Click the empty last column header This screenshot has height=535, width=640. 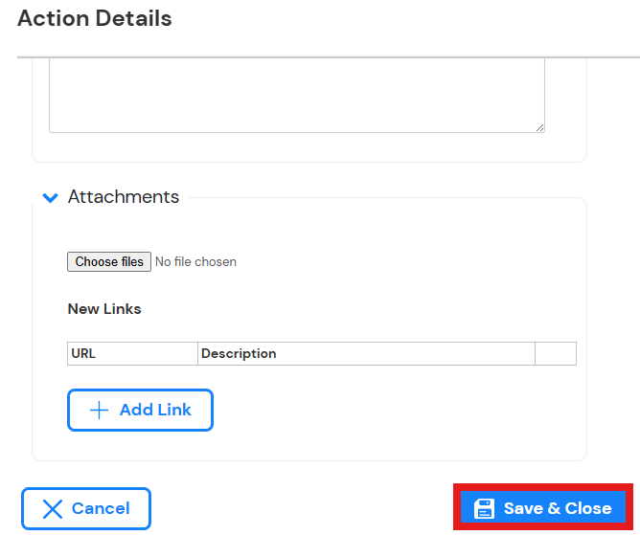click(x=556, y=353)
